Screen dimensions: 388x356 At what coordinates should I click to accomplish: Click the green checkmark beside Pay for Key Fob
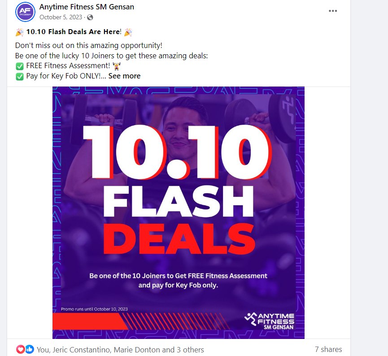(20, 76)
